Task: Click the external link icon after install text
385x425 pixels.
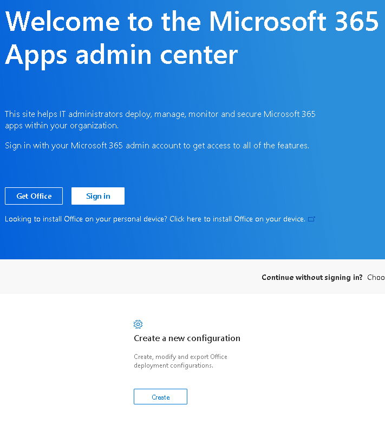Action: point(311,219)
